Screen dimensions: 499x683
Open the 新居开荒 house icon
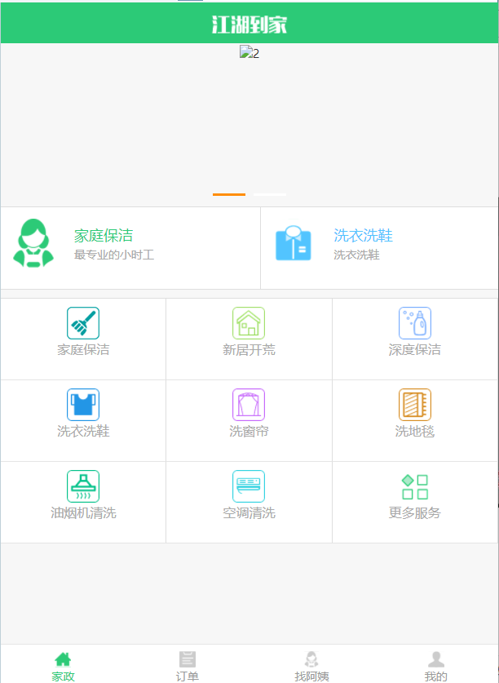[249, 323]
